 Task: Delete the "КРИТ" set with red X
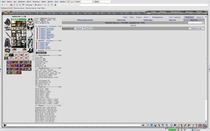39,33
